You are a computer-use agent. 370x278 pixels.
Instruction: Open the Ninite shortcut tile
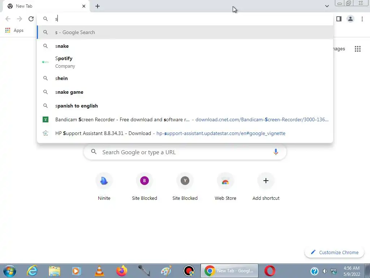click(104, 187)
